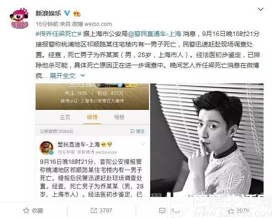The image size is (272, 218).
Task: Open the police weibo screenshot thumbnail
Action: click(92, 140)
